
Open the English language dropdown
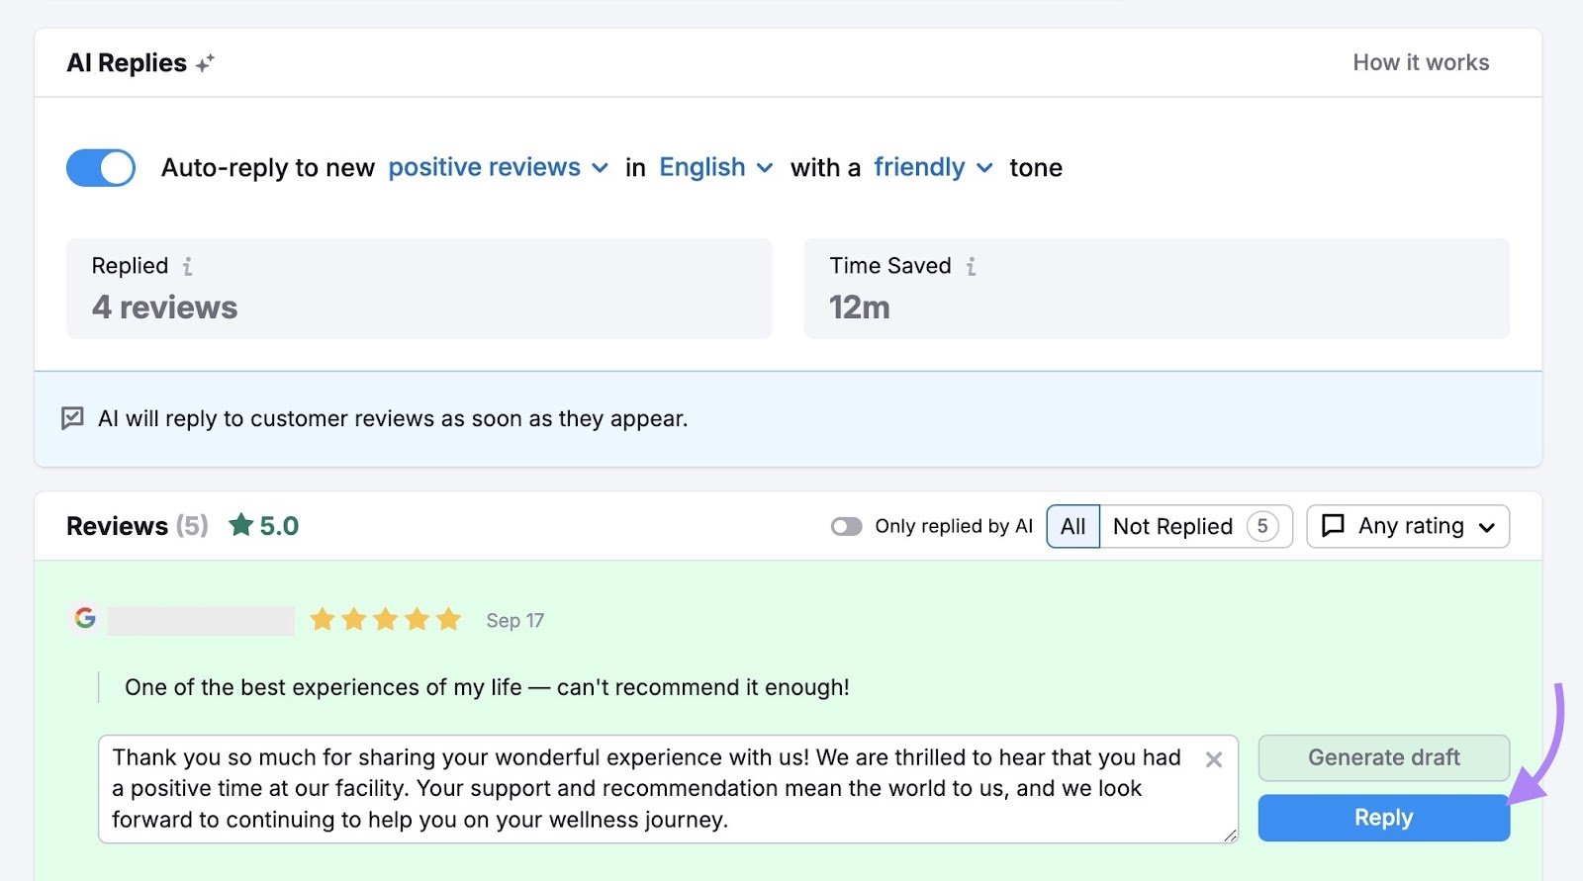pos(715,167)
